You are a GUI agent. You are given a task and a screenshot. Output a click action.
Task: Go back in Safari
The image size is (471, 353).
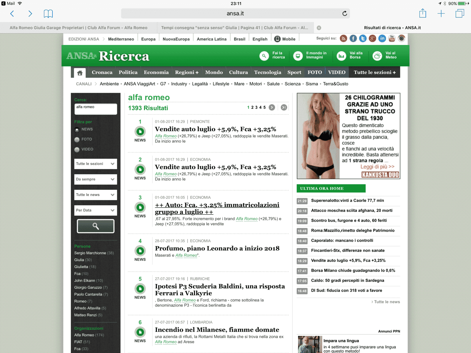[12, 14]
